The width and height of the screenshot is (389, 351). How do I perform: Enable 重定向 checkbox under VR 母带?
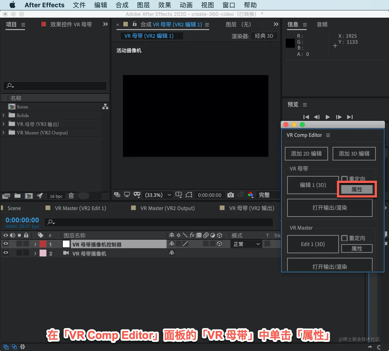click(x=344, y=178)
